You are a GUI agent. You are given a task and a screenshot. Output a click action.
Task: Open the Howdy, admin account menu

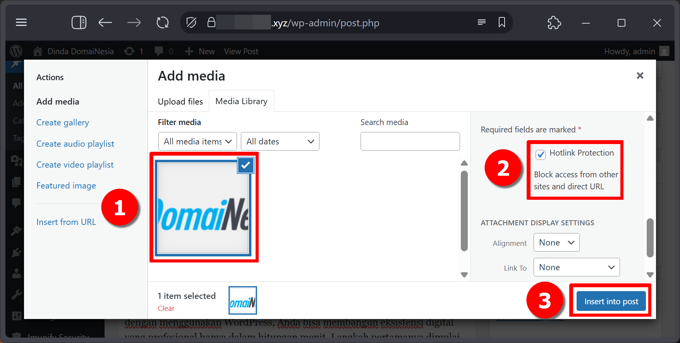(x=637, y=51)
